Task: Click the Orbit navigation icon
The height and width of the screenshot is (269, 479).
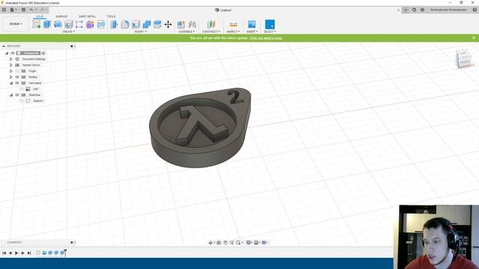Action: point(210,243)
